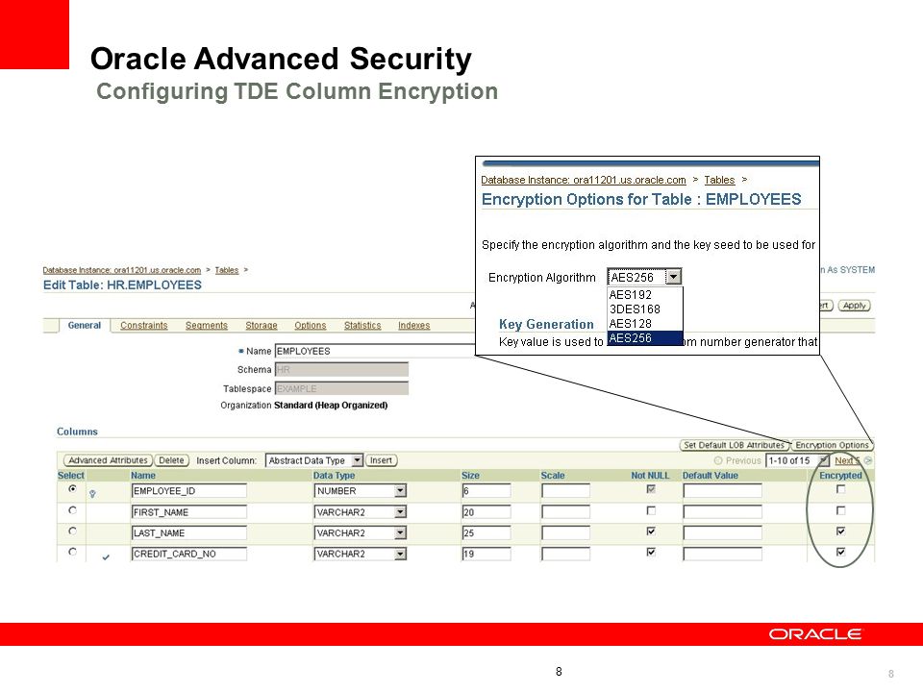Image resolution: width=923 pixels, height=692 pixels.
Task: Open data type dropdown for FIRST_NAME
Action: point(400,512)
